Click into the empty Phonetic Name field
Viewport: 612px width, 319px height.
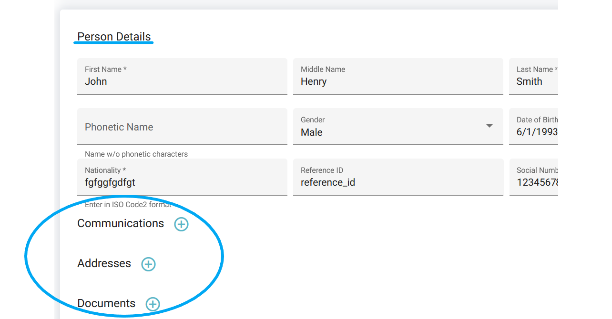tap(182, 127)
